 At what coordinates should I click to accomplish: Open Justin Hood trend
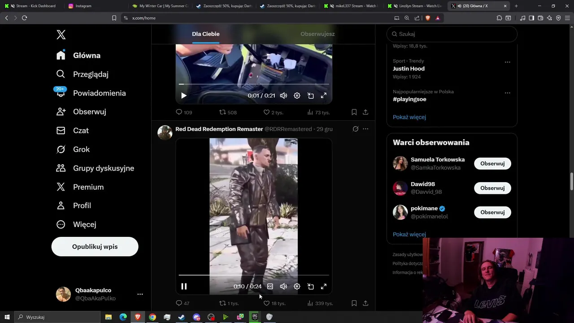coord(409,69)
